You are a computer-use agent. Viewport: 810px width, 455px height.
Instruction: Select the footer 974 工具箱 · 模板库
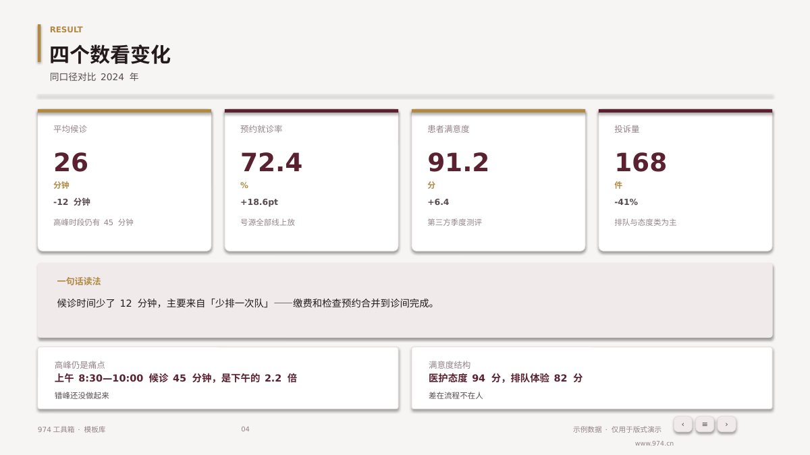tap(72, 429)
